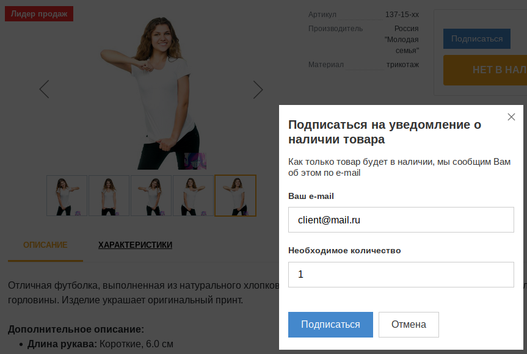Screen dimensions: 527x354
Task: Click the red Лидер продаж badge
Action: 39,13
